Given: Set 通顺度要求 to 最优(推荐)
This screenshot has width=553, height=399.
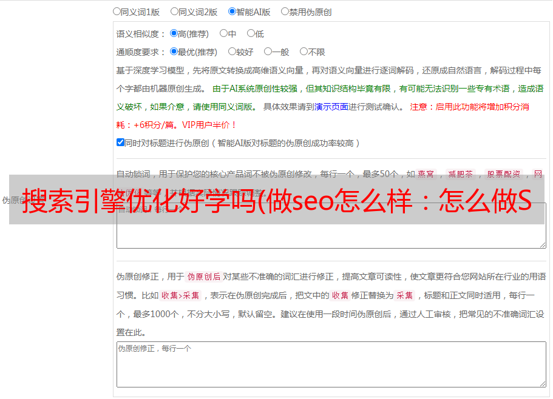Looking at the screenshot, I should (x=174, y=52).
